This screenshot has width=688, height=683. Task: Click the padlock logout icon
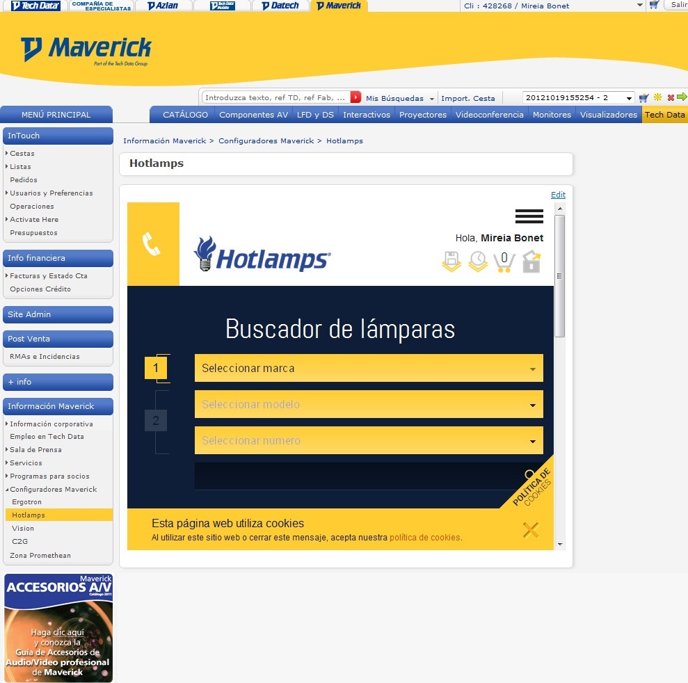coord(531,262)
